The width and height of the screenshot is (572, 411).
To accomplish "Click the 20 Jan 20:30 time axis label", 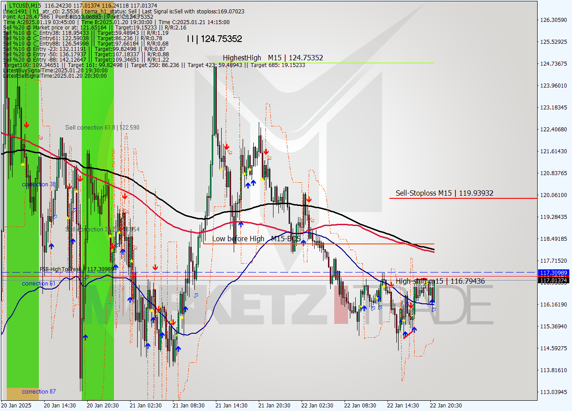I will [103, 406].
